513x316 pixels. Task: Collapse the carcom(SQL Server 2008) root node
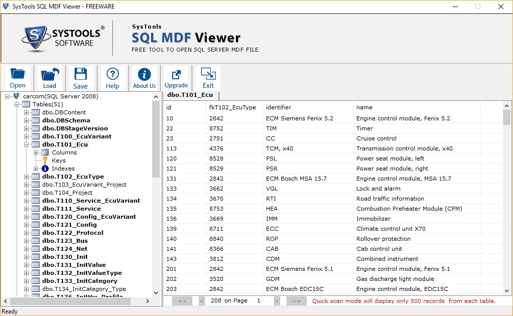point(7,96)
